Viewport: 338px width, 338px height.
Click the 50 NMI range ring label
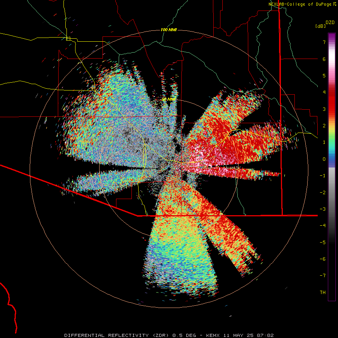(x=169, y=99)
